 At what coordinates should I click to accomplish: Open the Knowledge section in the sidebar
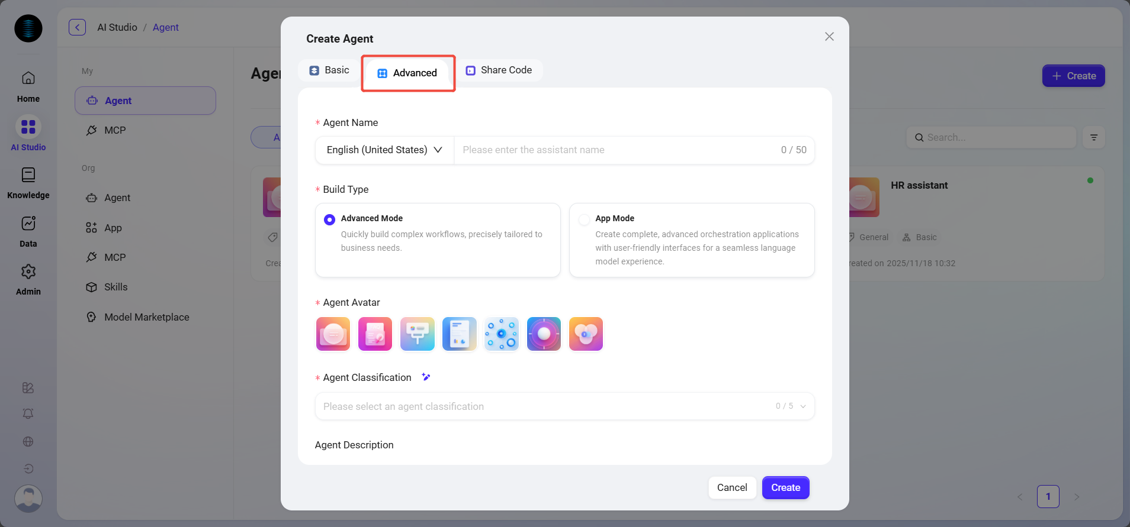click(28, 175)
